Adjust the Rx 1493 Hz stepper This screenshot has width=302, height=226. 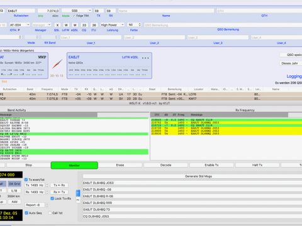pos(47,192)
